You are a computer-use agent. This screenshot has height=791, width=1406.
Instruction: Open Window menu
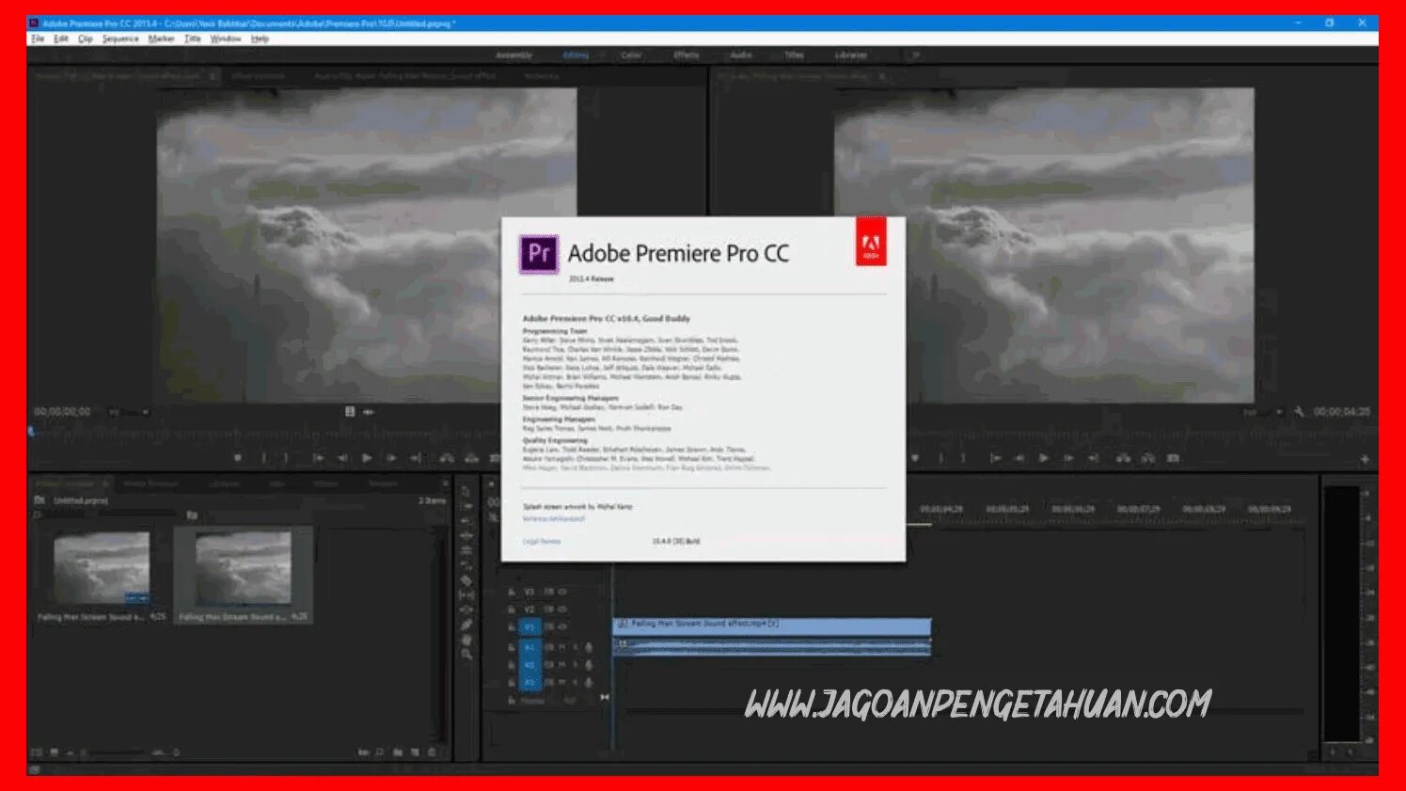pyautogui.click(x=226, y=39)
